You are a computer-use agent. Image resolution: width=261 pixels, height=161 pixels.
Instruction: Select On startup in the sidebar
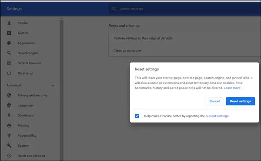(x=25, y=73)
